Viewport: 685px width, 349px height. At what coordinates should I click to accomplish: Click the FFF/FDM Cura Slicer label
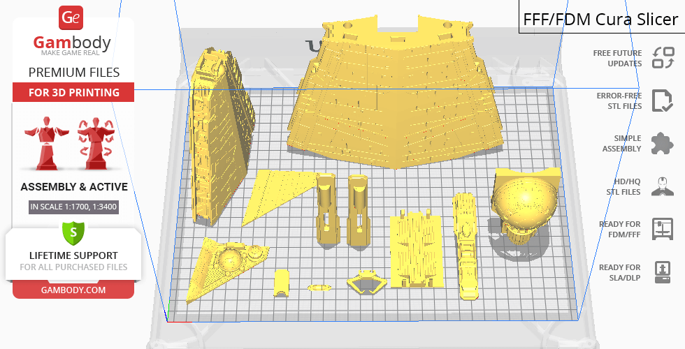coord(600,20)
